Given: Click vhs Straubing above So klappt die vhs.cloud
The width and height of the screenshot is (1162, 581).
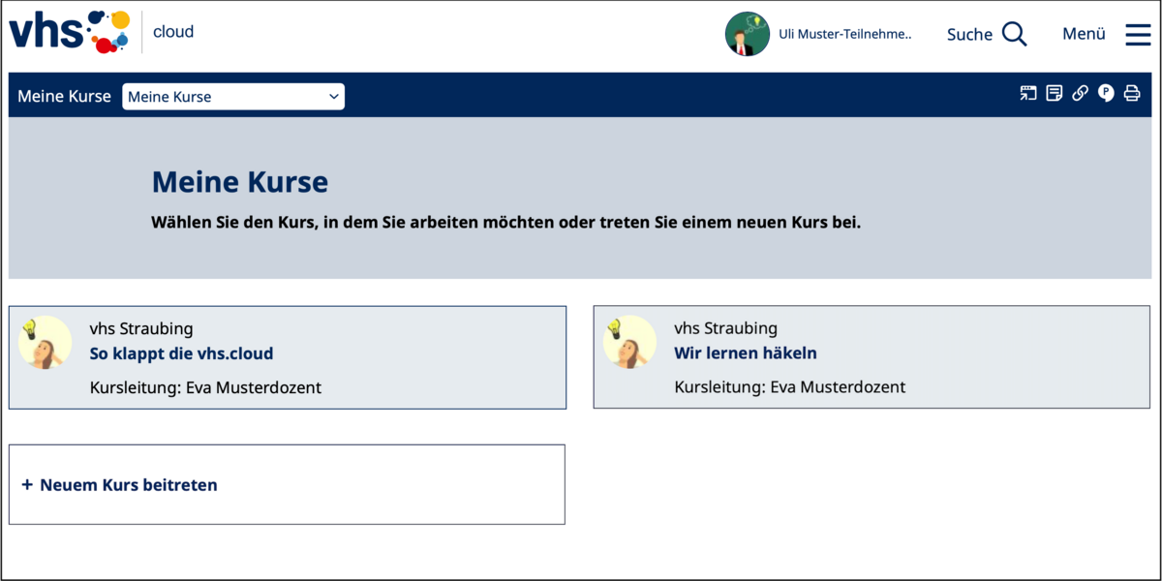Looking at the screenshot, I should [141, 329].
